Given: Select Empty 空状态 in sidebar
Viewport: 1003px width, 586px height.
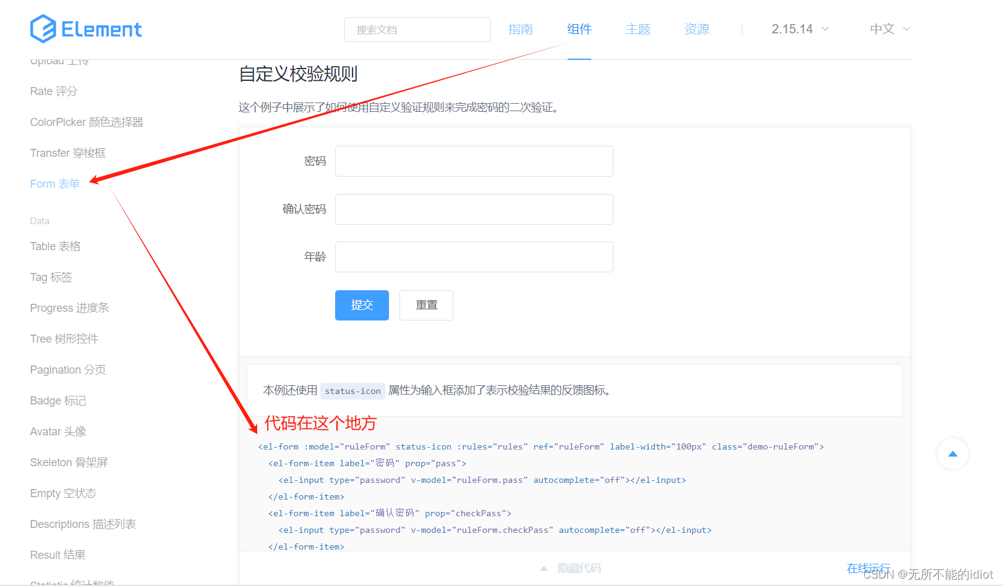Looking at the screenshot, I should (63, 493).
